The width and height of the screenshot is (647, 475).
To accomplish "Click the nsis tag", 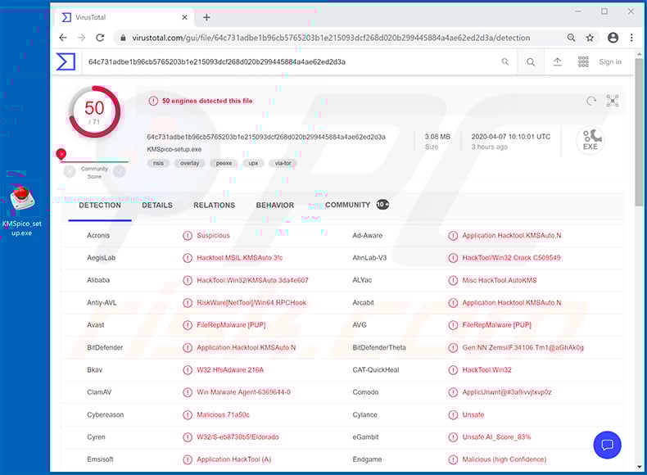I will click(x=158, y=164).
